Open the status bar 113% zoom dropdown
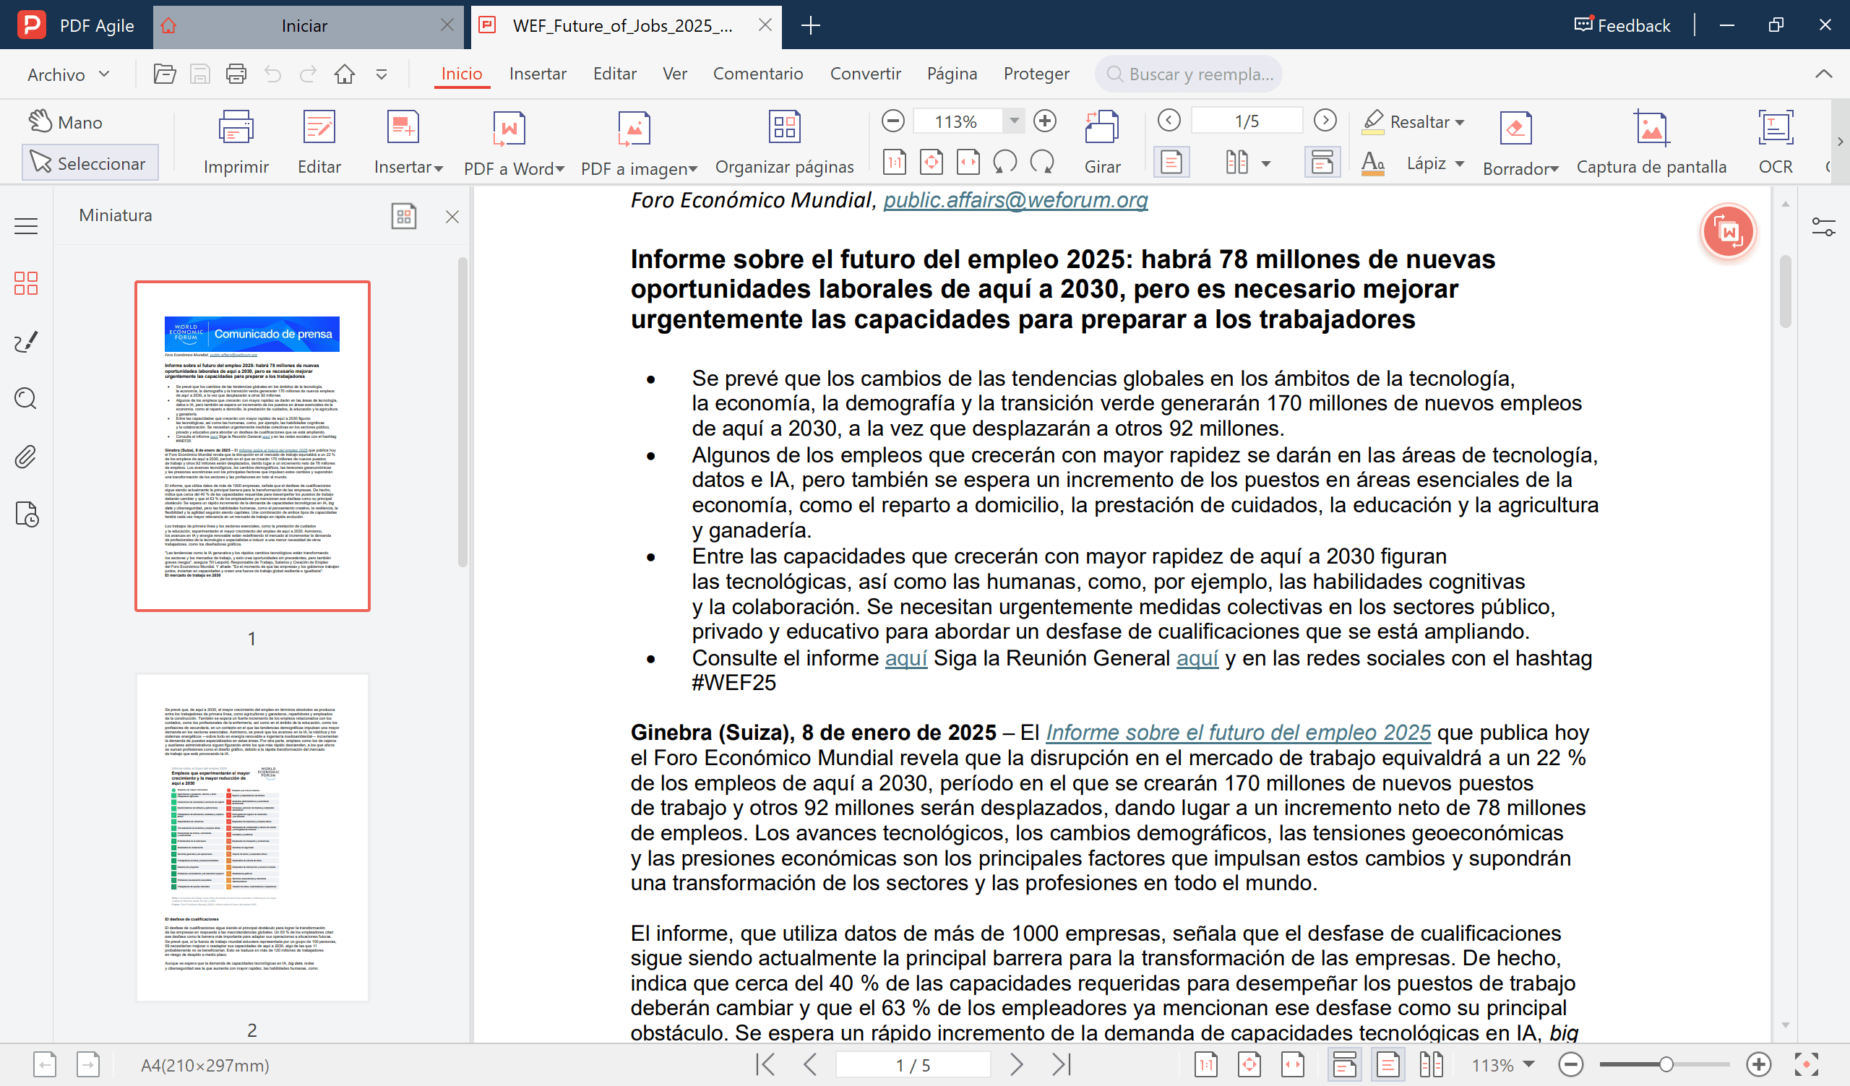This screenshot has width=1850, height=1086. click(x=1529, y=1064)
